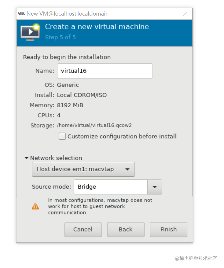Click the new virtual machine monitor icon
224x268 pixels.
30,32
